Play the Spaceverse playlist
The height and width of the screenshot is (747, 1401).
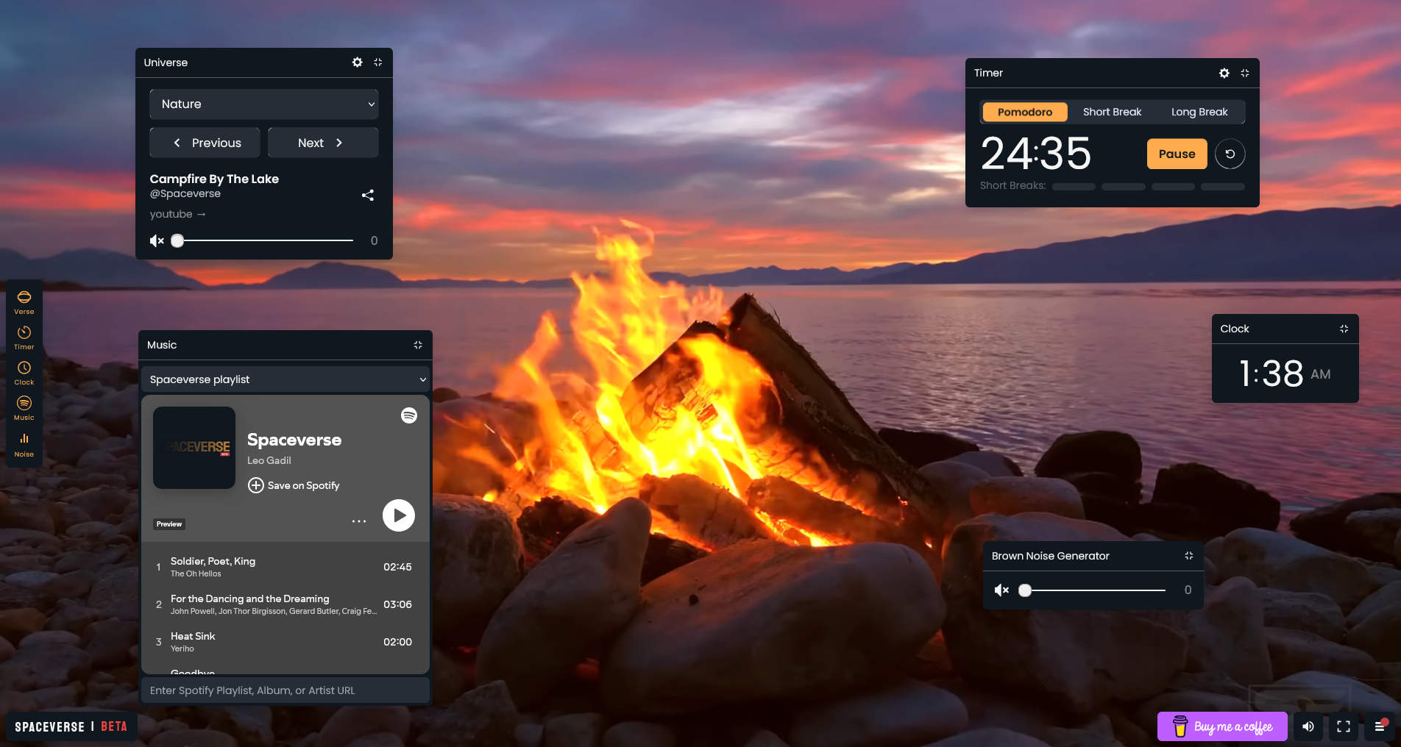[x=399, y=515]
